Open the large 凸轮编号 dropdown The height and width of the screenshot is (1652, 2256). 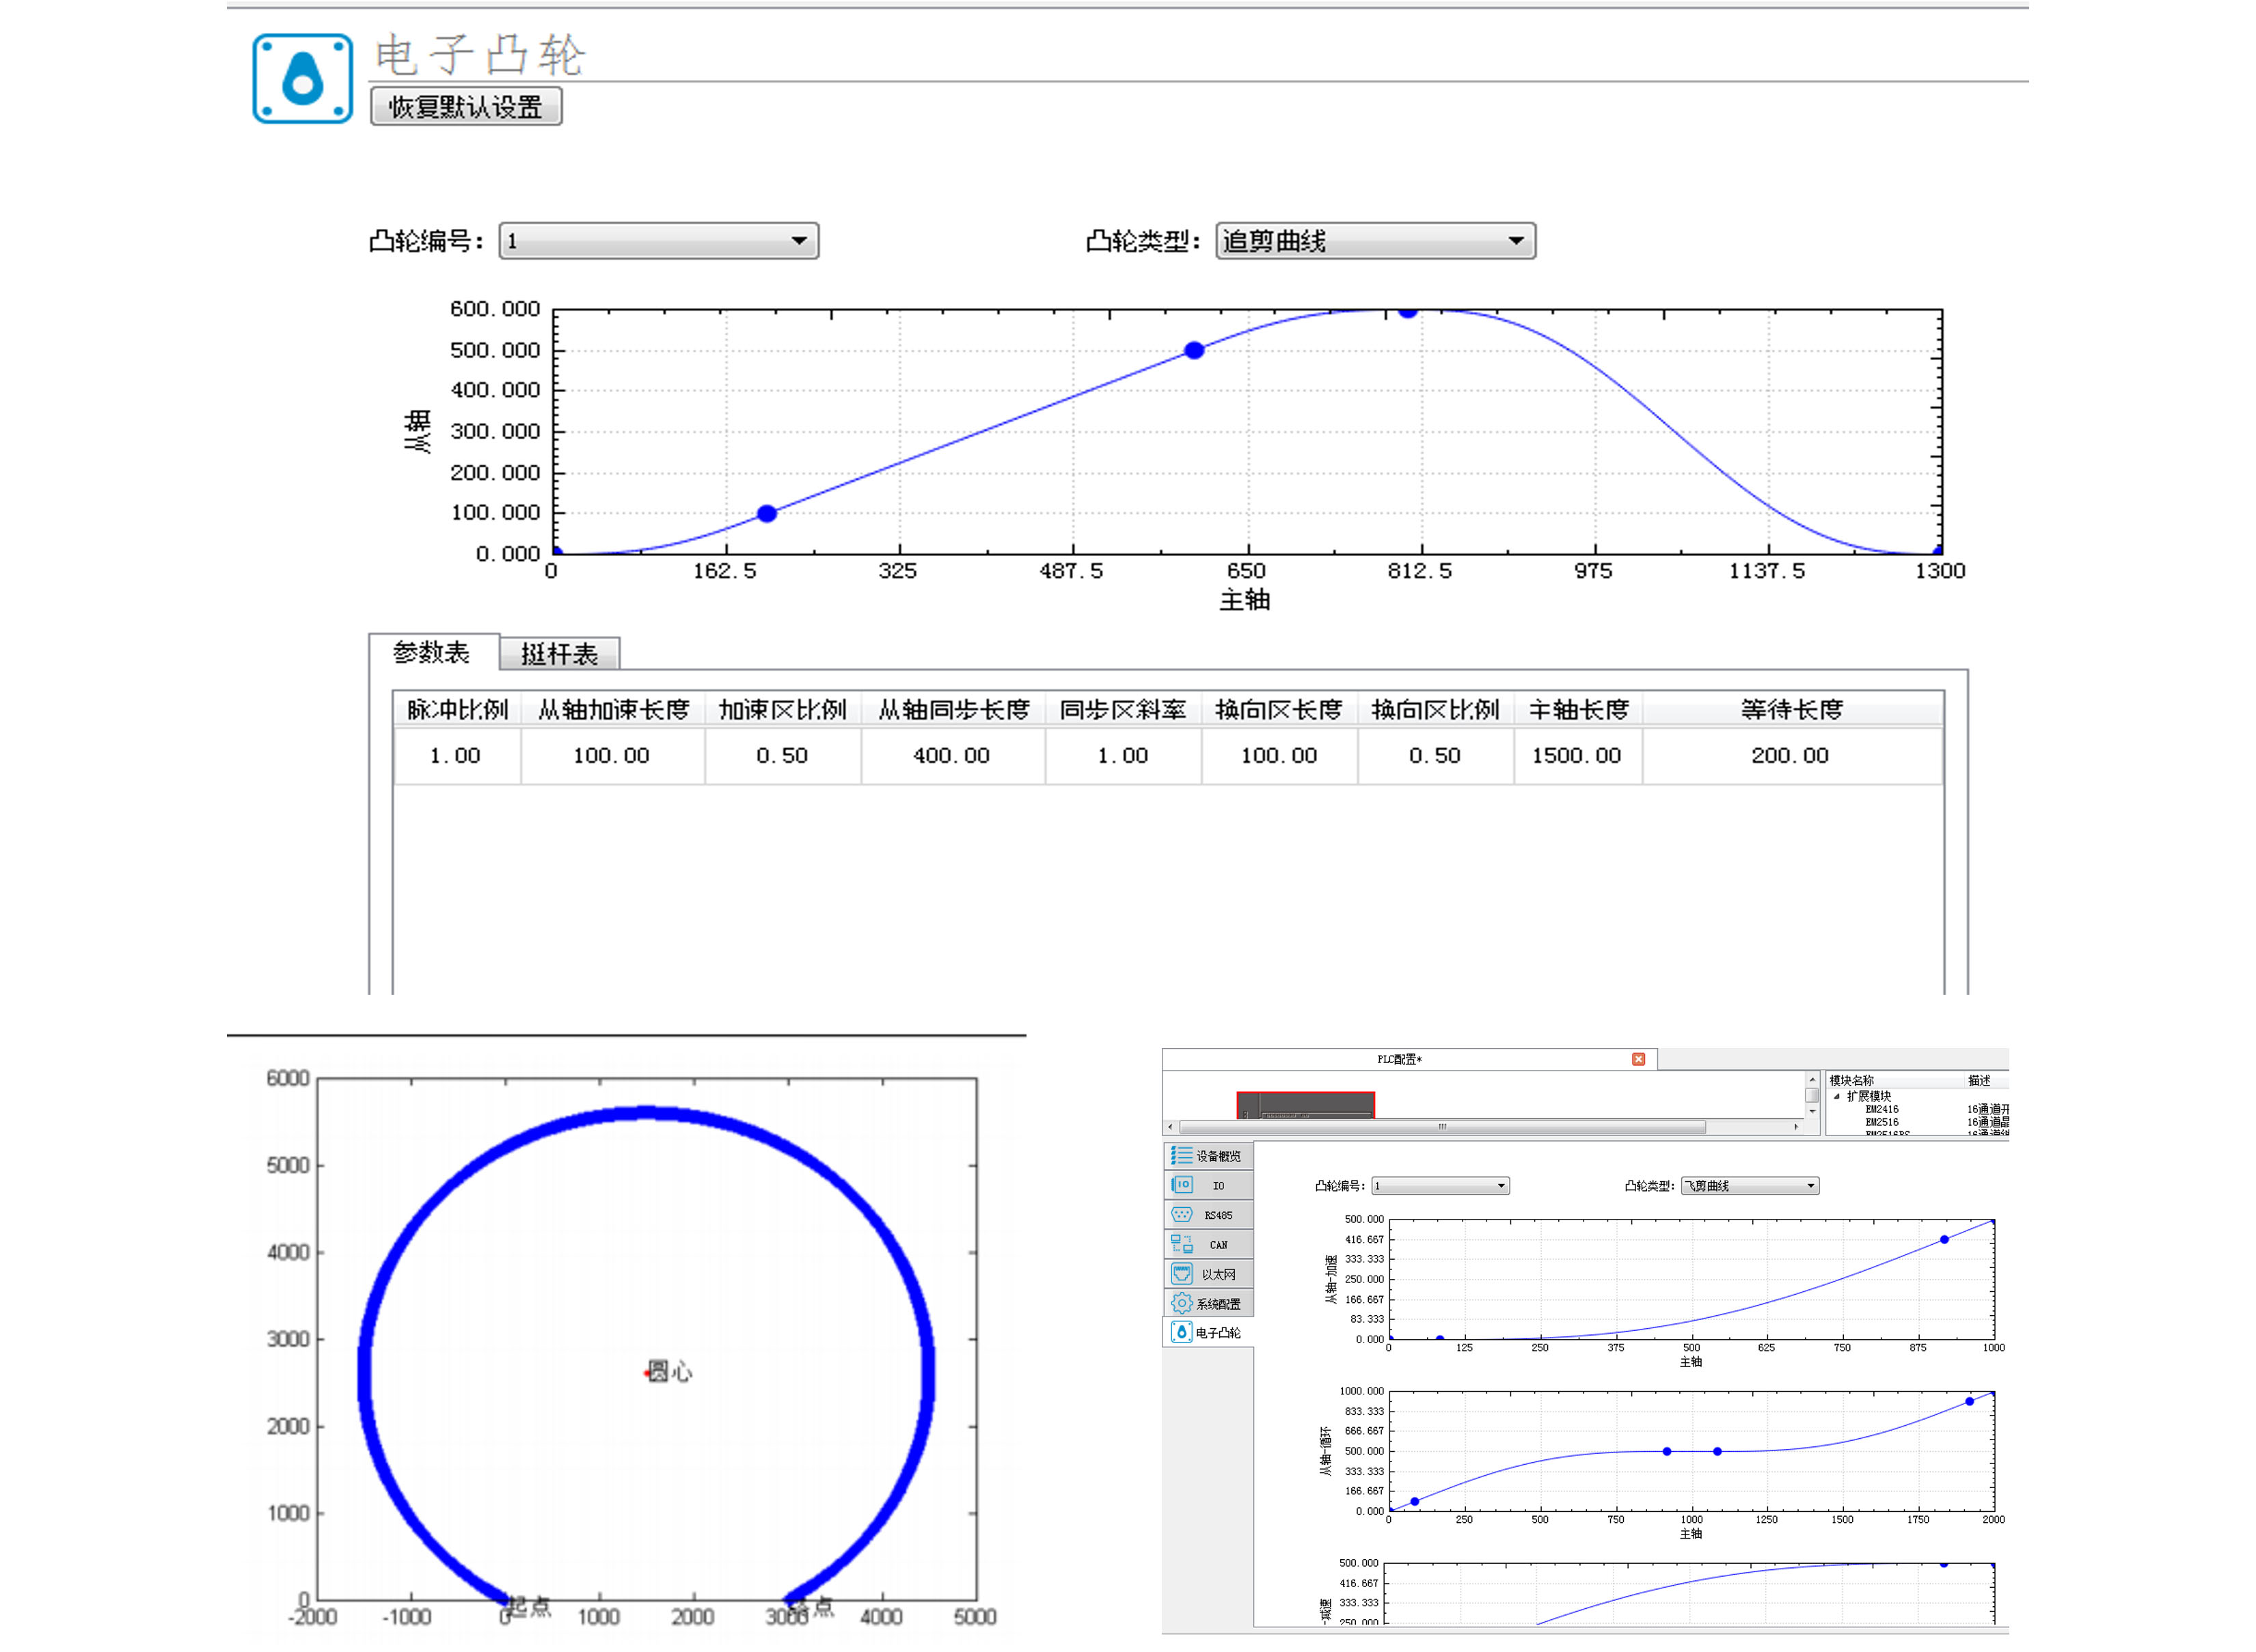click(658, 241)
